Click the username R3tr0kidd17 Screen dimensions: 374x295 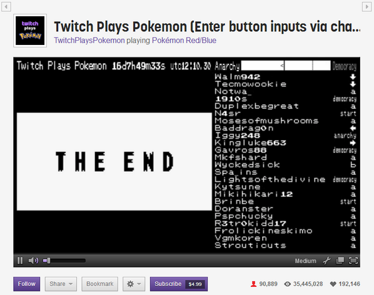pos(250,224)
